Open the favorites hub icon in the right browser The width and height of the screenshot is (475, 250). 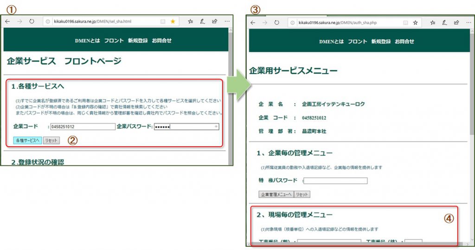pos(433,23)
